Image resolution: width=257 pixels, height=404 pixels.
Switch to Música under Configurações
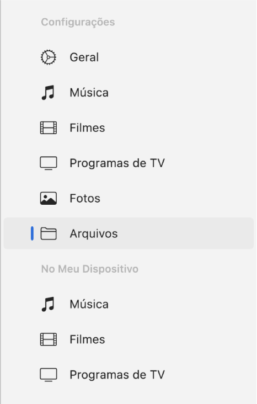click(x=128, y=93)
